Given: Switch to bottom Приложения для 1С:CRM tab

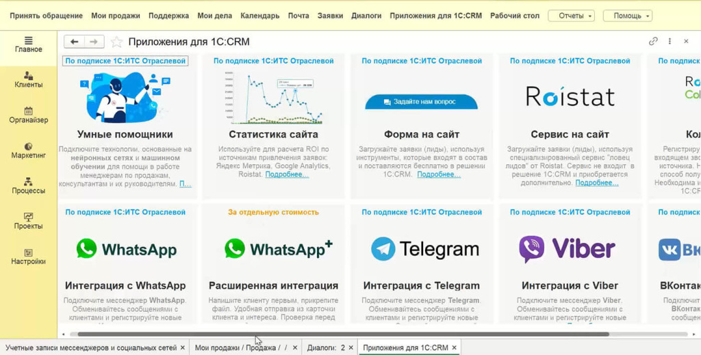Looking at the screenshot, I should (405, 347).
